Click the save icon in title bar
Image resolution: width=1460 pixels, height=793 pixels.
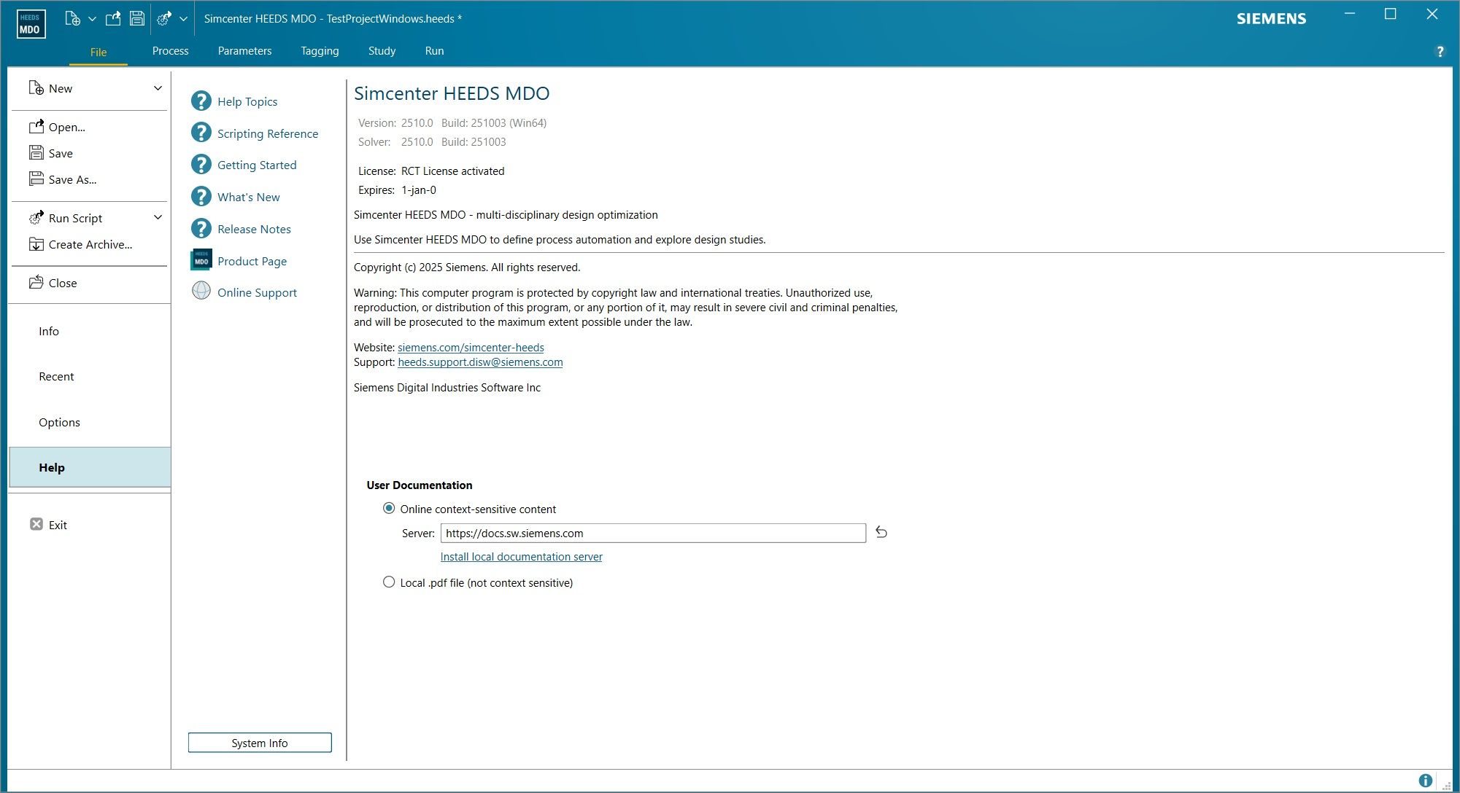(x=137, y=18)
